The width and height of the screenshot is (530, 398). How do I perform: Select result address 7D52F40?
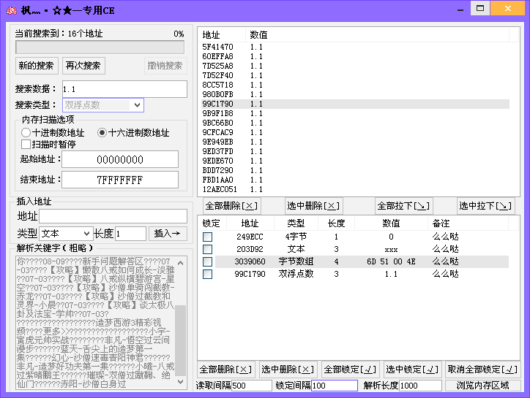point(217,75)
